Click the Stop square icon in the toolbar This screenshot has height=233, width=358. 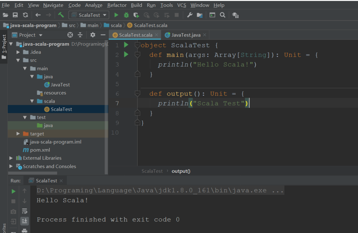click(176, 15)
